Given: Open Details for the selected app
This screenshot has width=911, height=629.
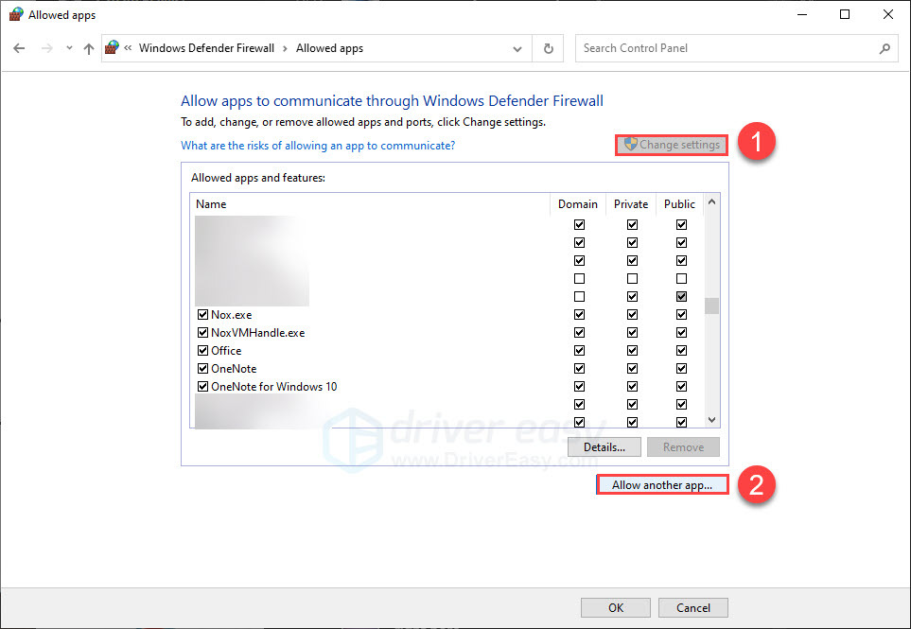Looking at the screenshot, I should tap(604, 447).
